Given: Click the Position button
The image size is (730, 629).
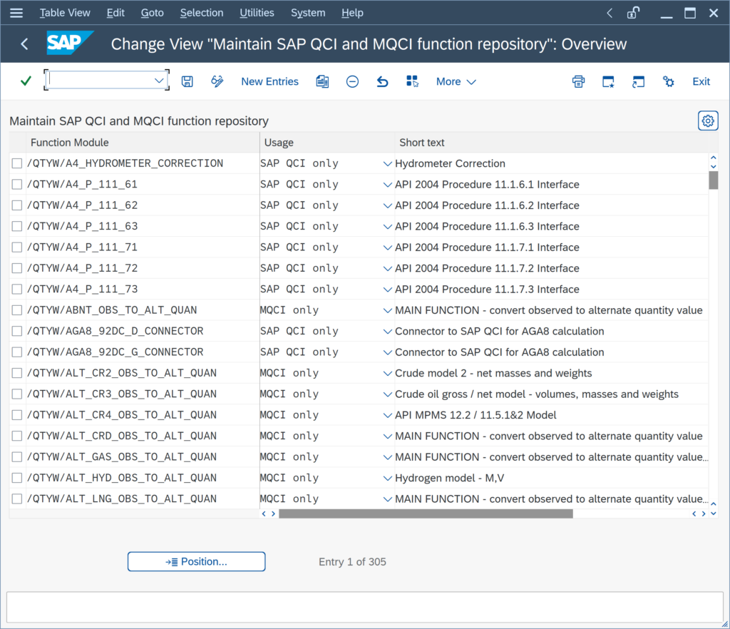Looking at the screenshot, I should coord(197,561).
